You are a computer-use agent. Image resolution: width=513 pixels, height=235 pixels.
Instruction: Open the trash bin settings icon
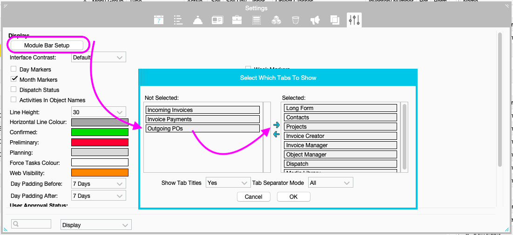(x=296, y=20)
